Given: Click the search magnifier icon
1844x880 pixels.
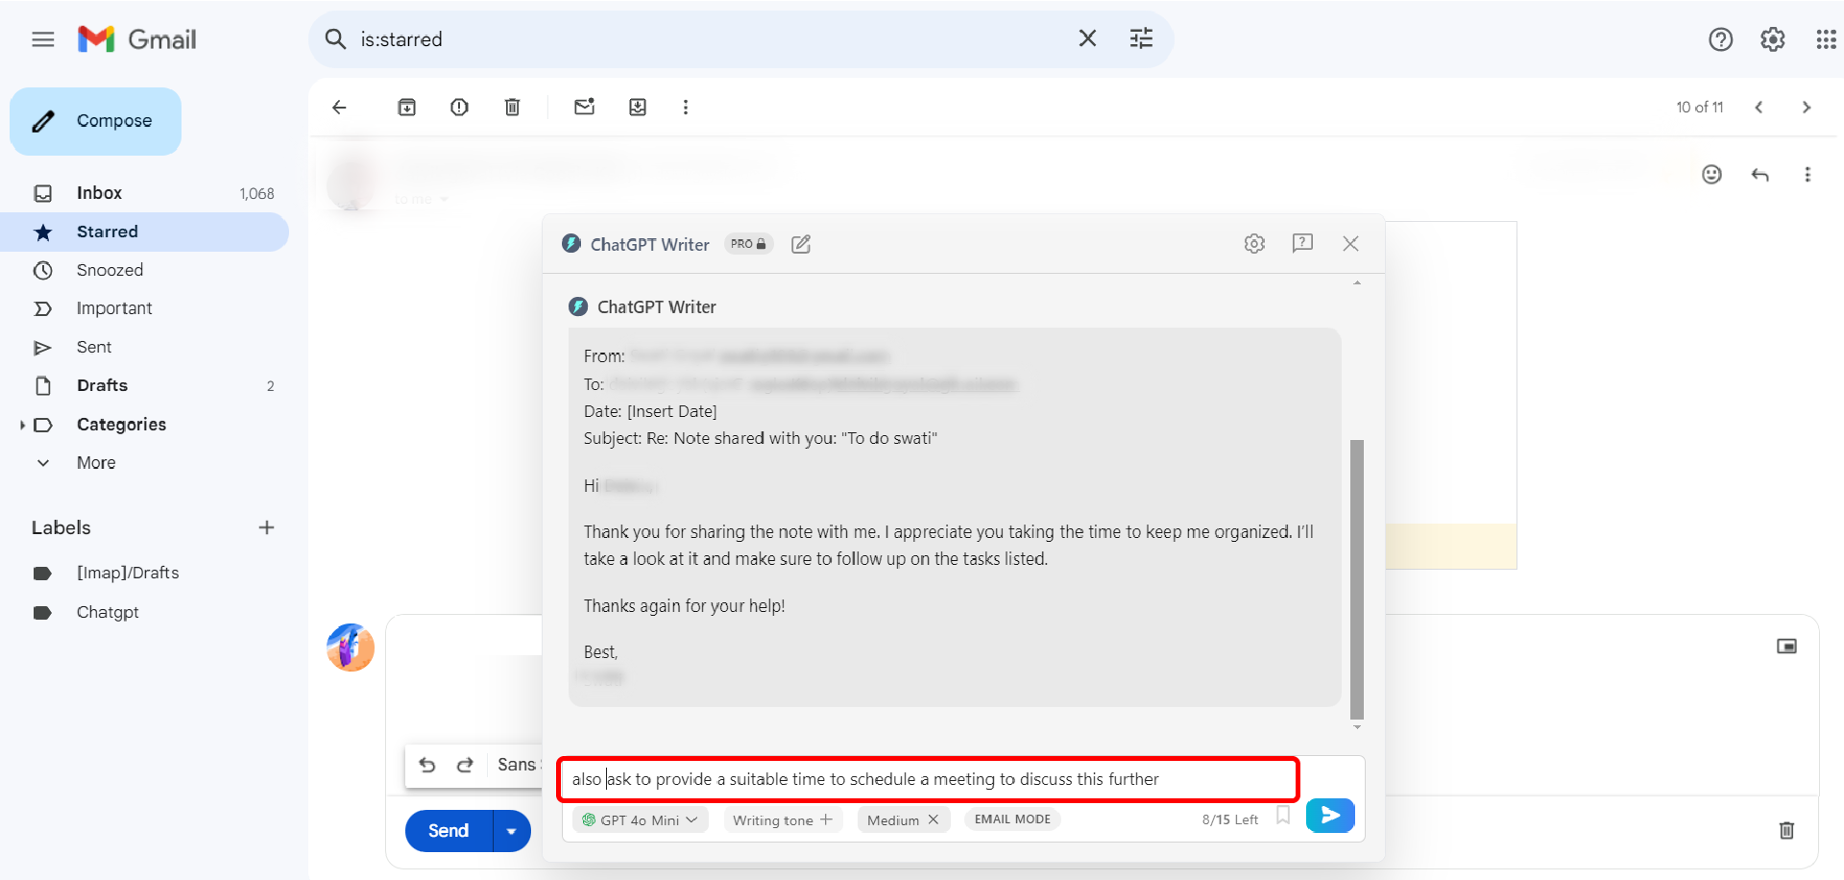Looking at the screenshot, I should pos(335,39).
